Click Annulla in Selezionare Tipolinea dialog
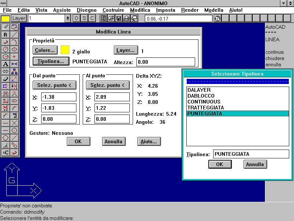The width and height of the screenshot is (294, 221). (x=255, y=164)
